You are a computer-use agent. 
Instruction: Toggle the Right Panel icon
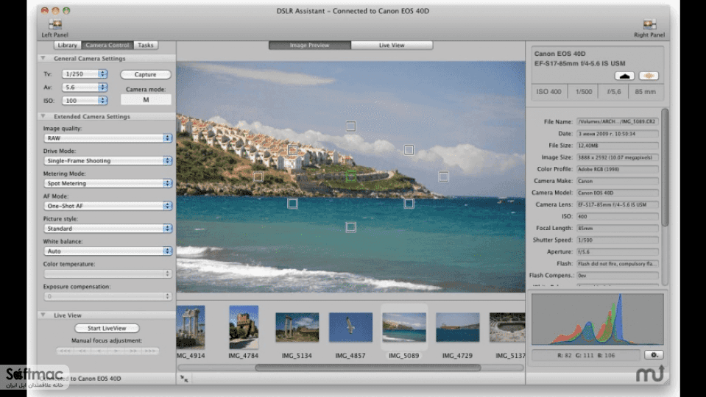(649, 25)
